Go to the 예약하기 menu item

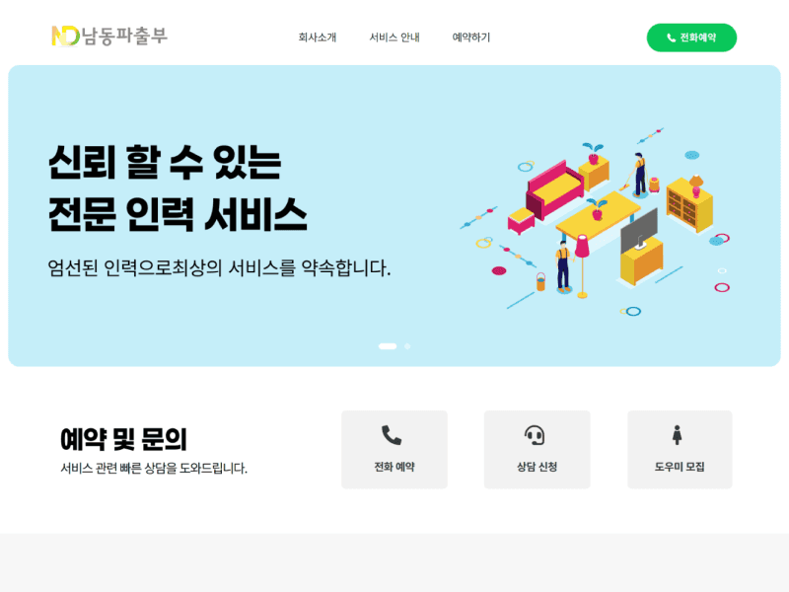471,37
